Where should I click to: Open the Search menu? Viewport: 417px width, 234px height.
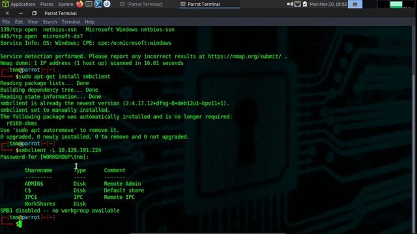(x=50, y=22)
